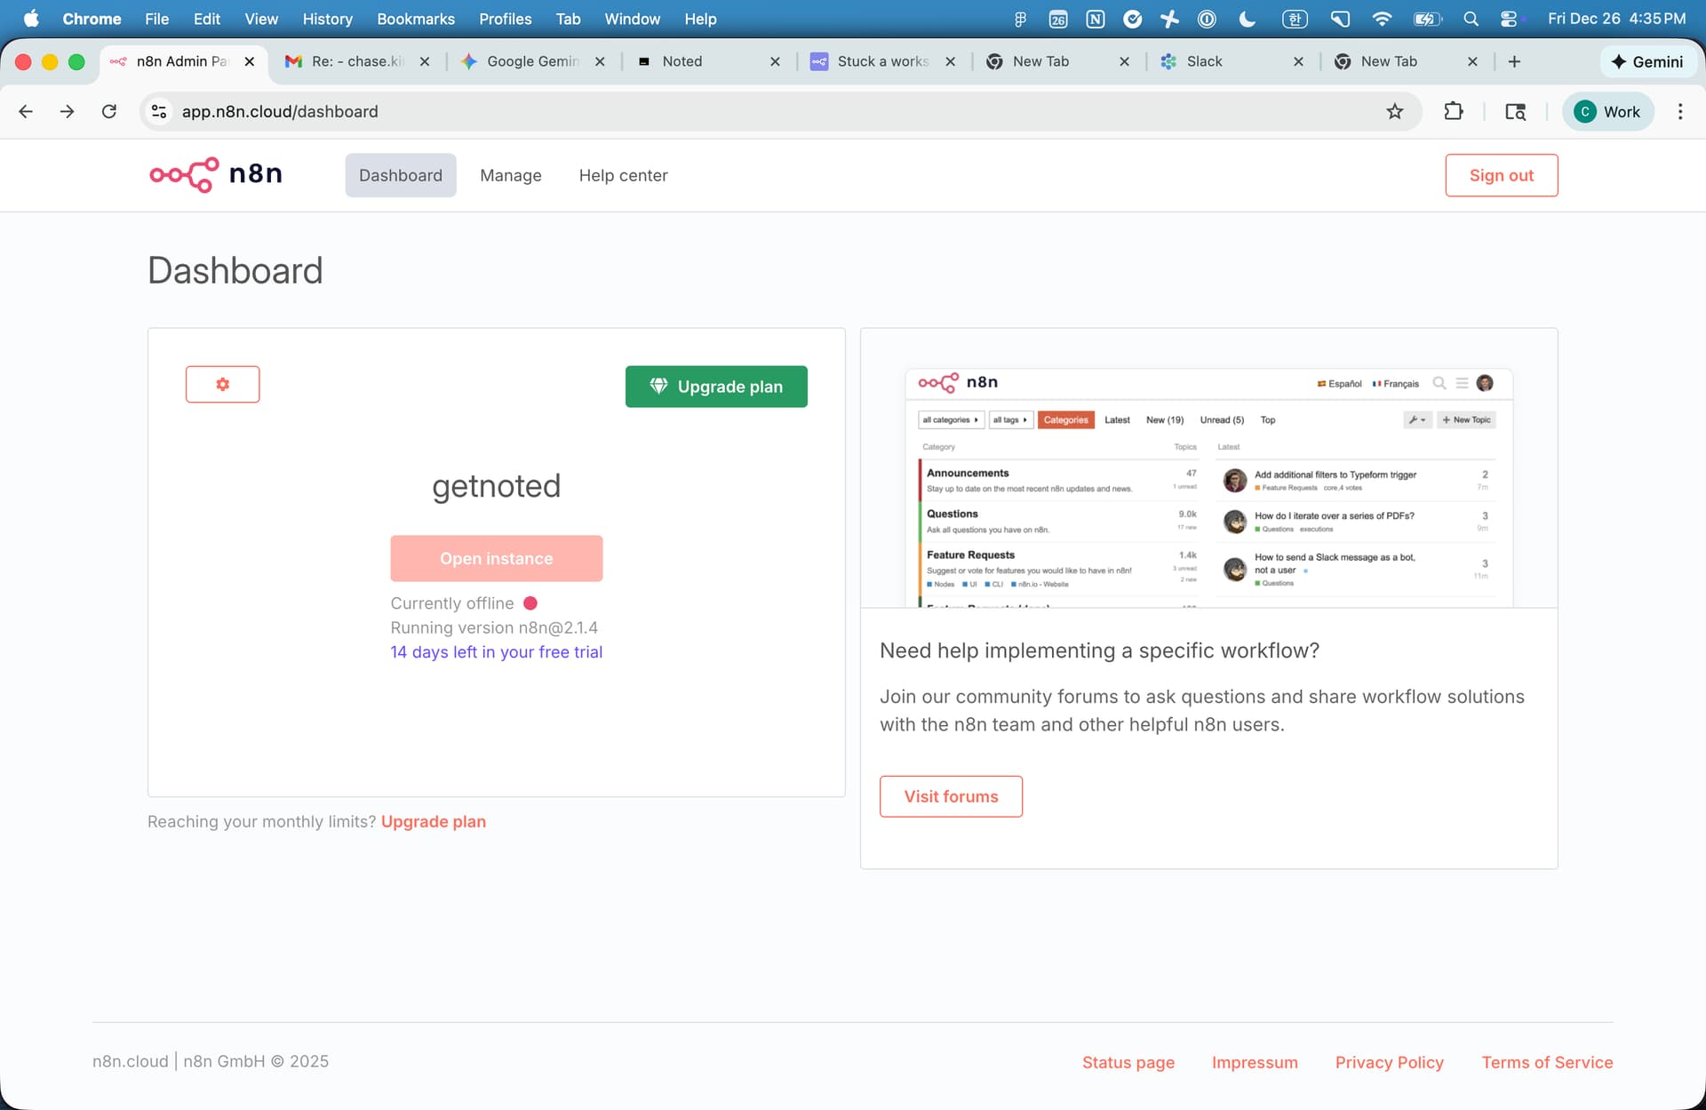Open the Work profile menu
1706x1110 pixels.
click(1607, 111)
